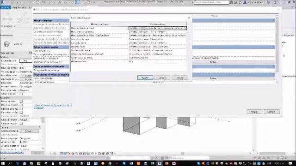
Task: Collapse the Datos de construcción section
Action: tap(274, 47)
